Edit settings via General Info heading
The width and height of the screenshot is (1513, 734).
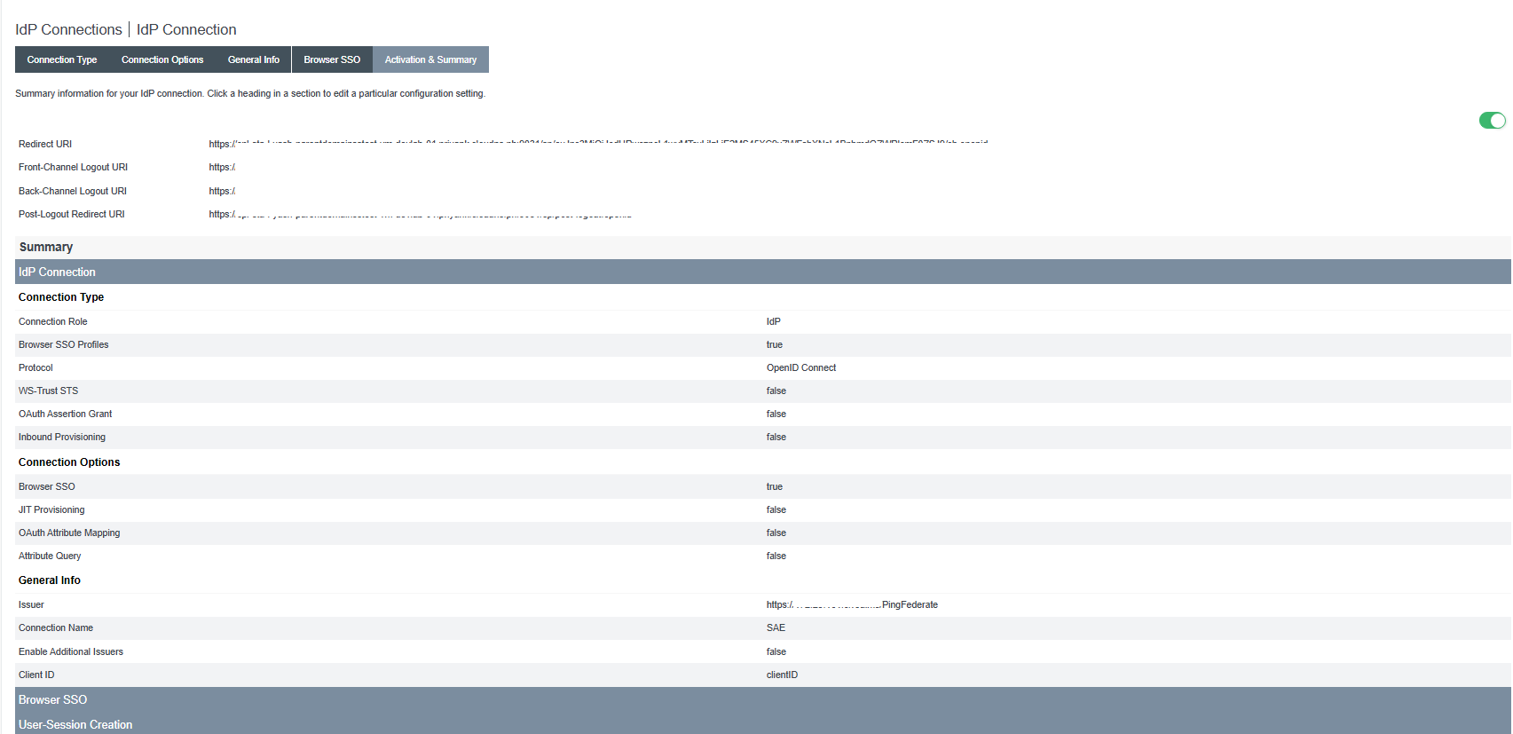50,580
